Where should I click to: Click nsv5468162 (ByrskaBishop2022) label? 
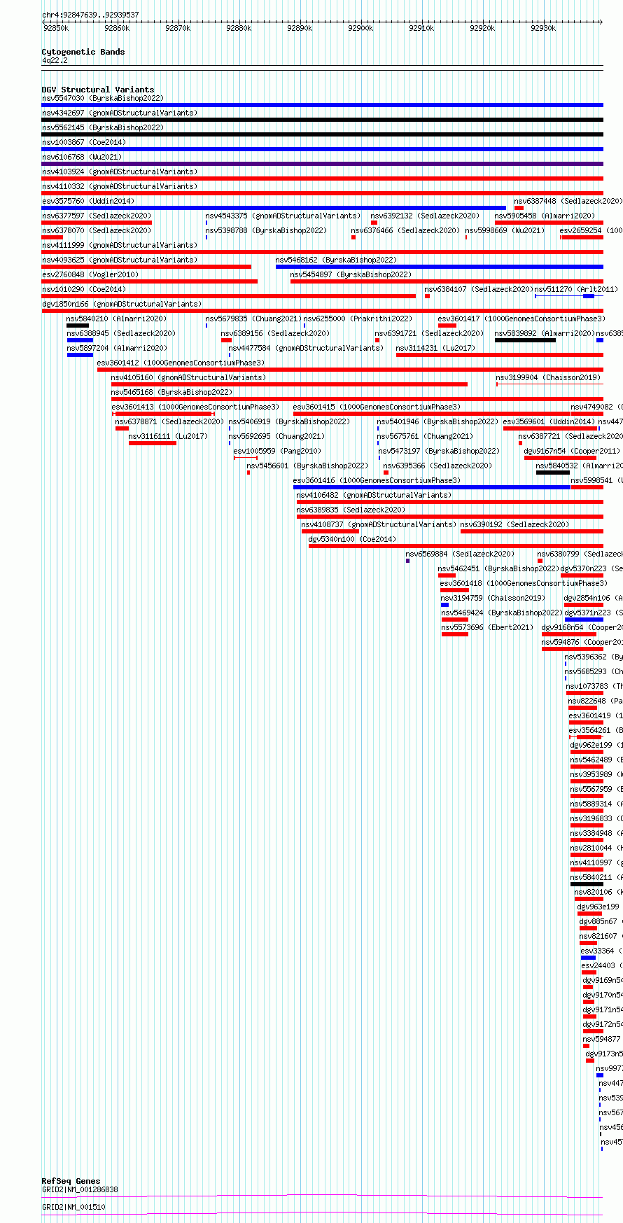click(x=336, y=260)
